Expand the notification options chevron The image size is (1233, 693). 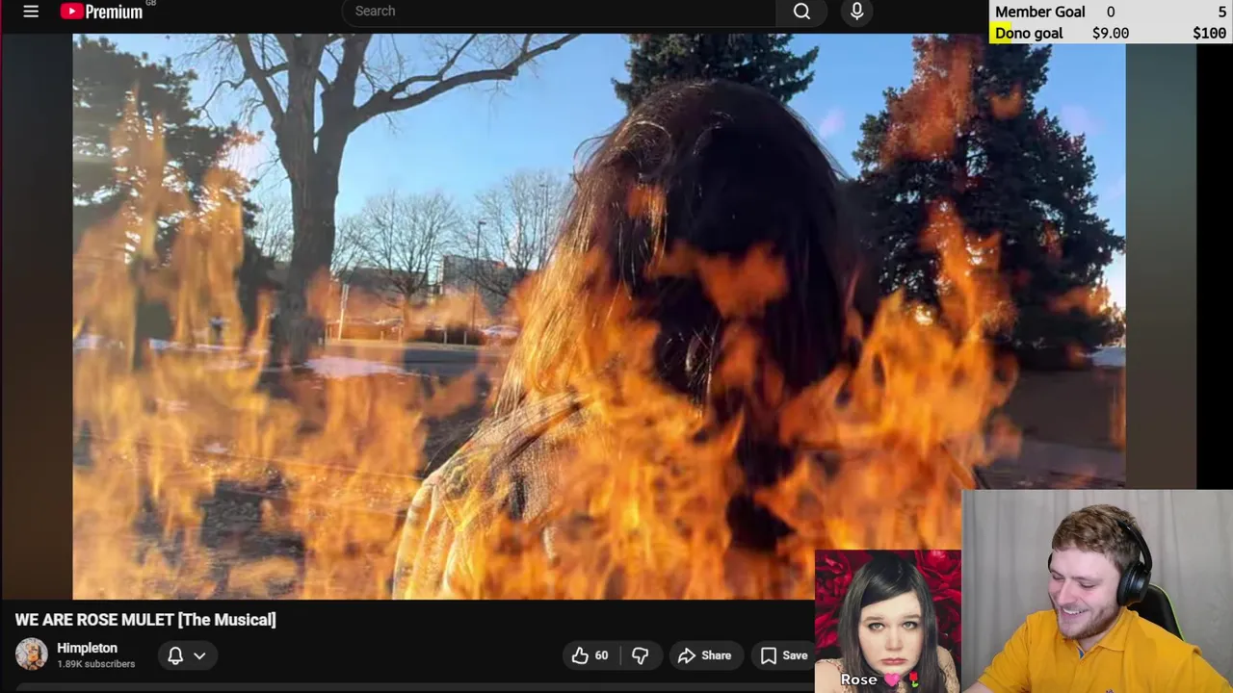199,655
